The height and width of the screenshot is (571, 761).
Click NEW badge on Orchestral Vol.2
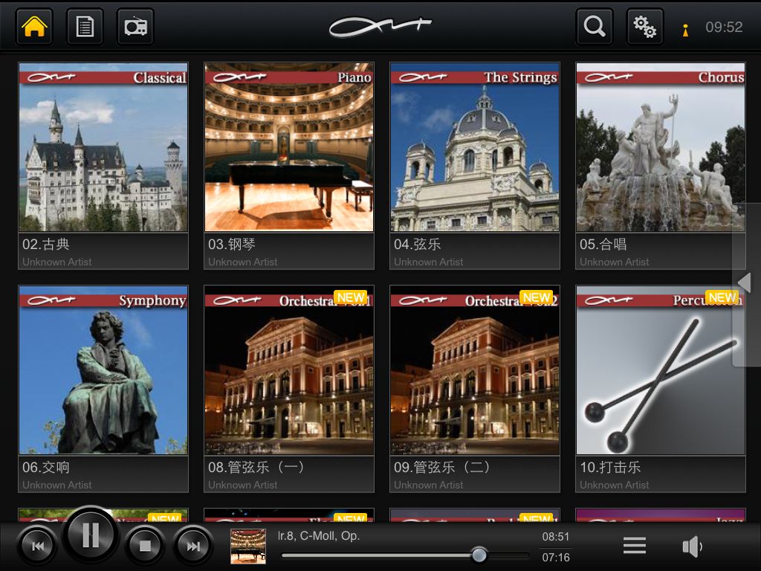coord(537,297)
